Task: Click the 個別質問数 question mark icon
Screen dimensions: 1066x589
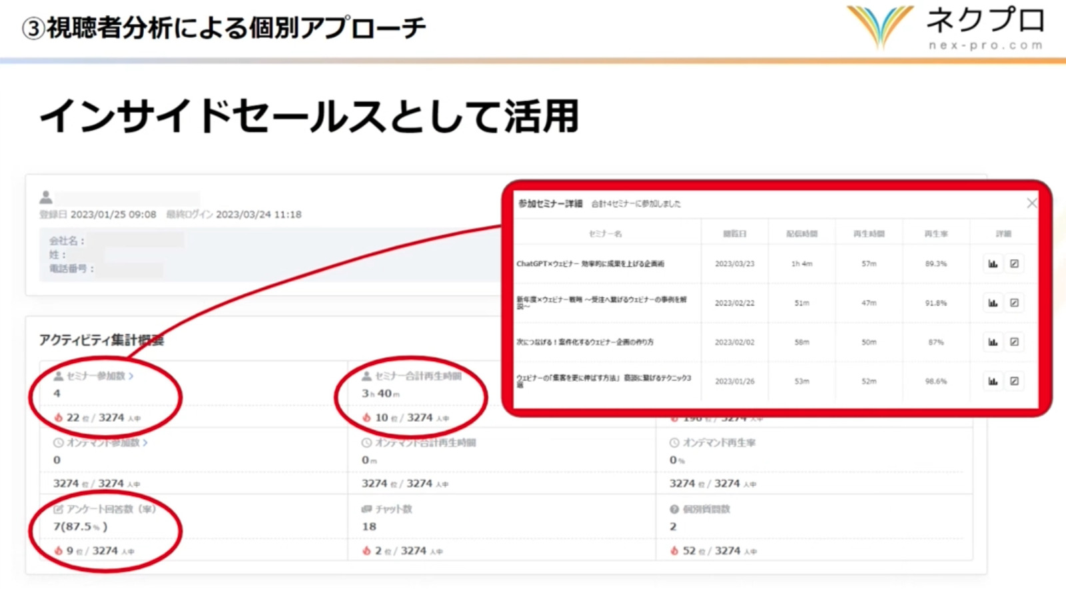Action: coord(674,509)
